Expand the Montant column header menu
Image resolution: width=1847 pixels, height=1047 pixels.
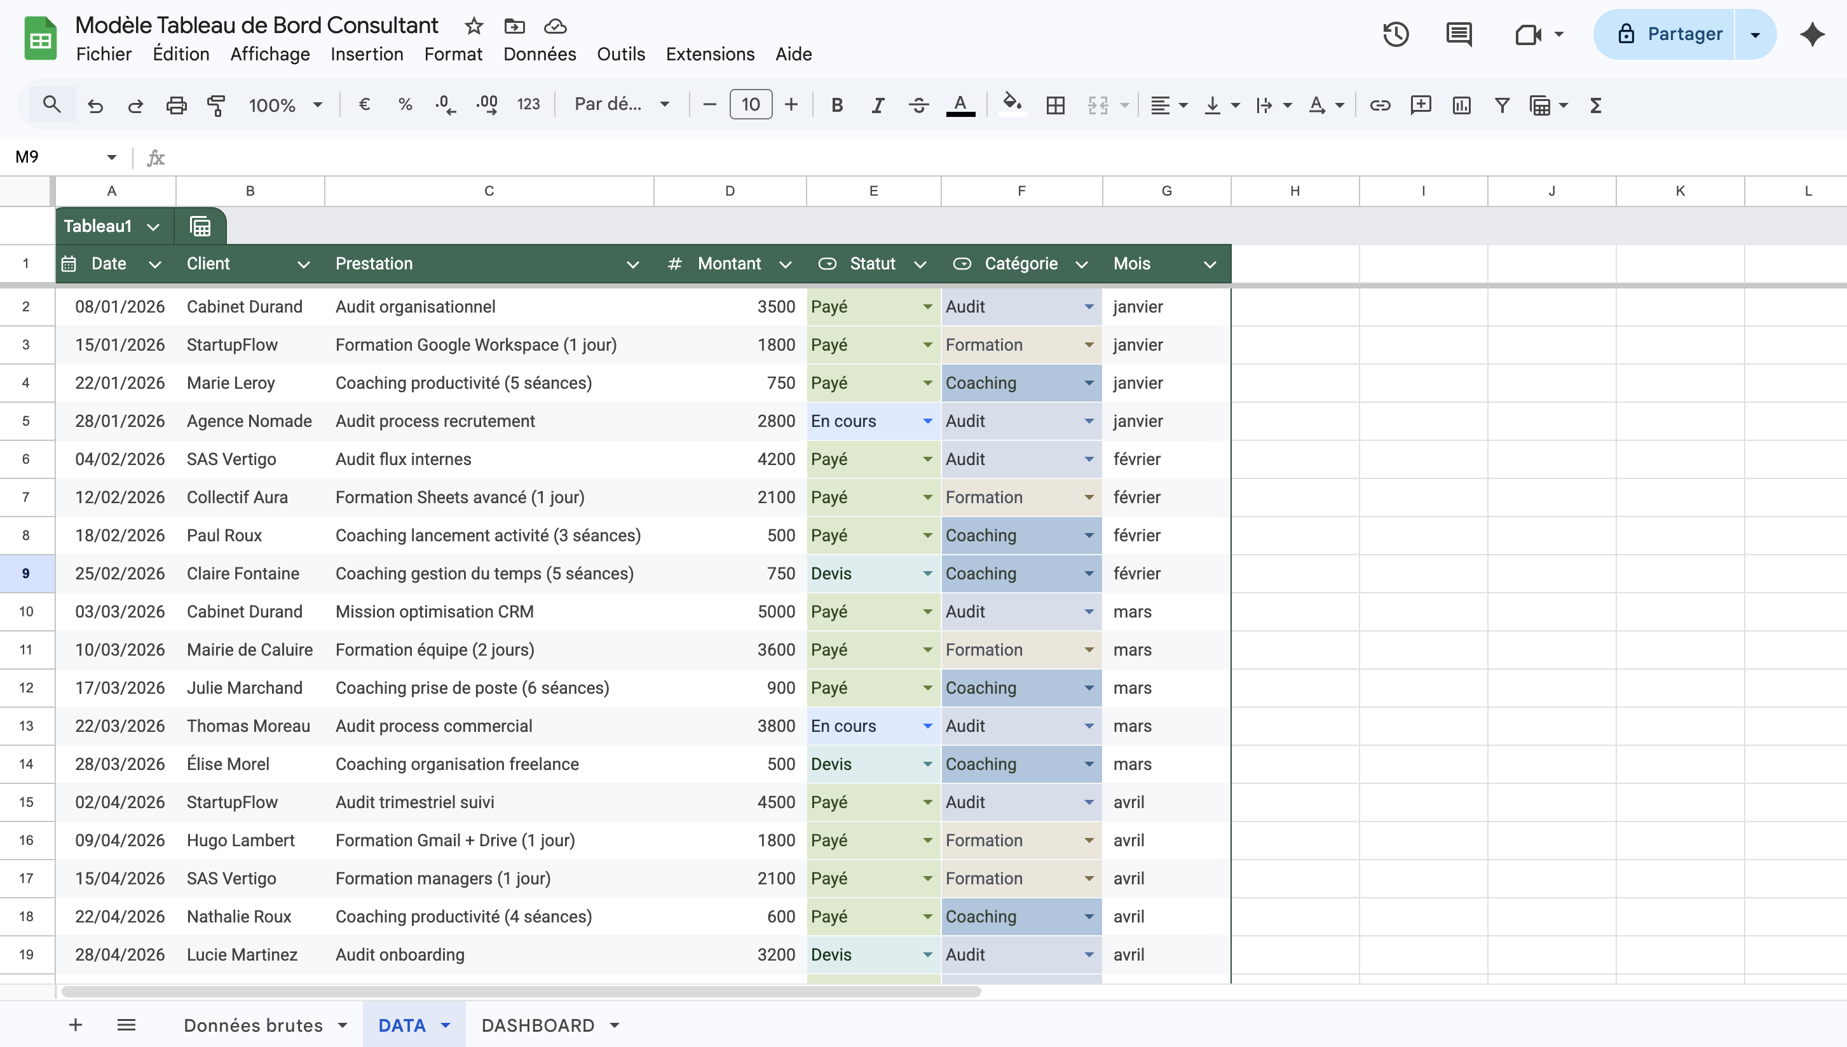click(786, 264)
